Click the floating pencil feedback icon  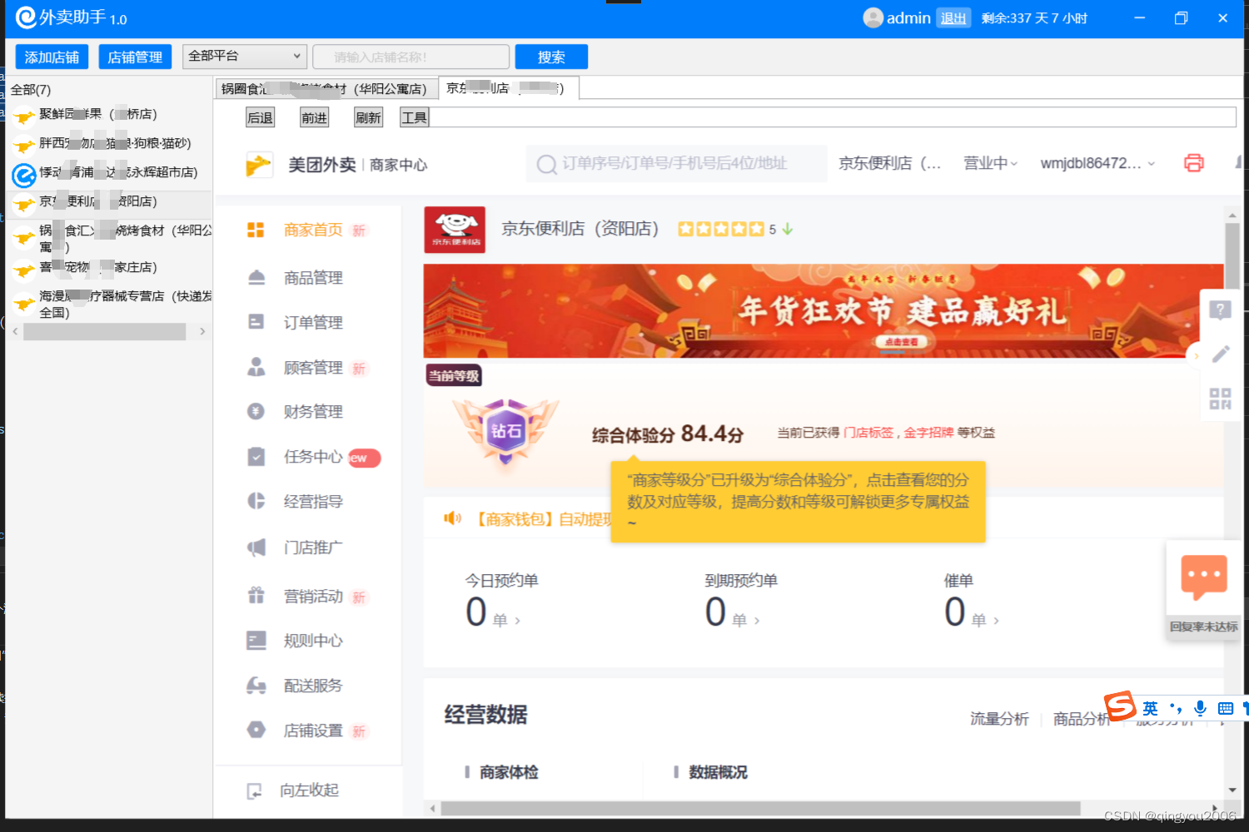coord(1219,354)
